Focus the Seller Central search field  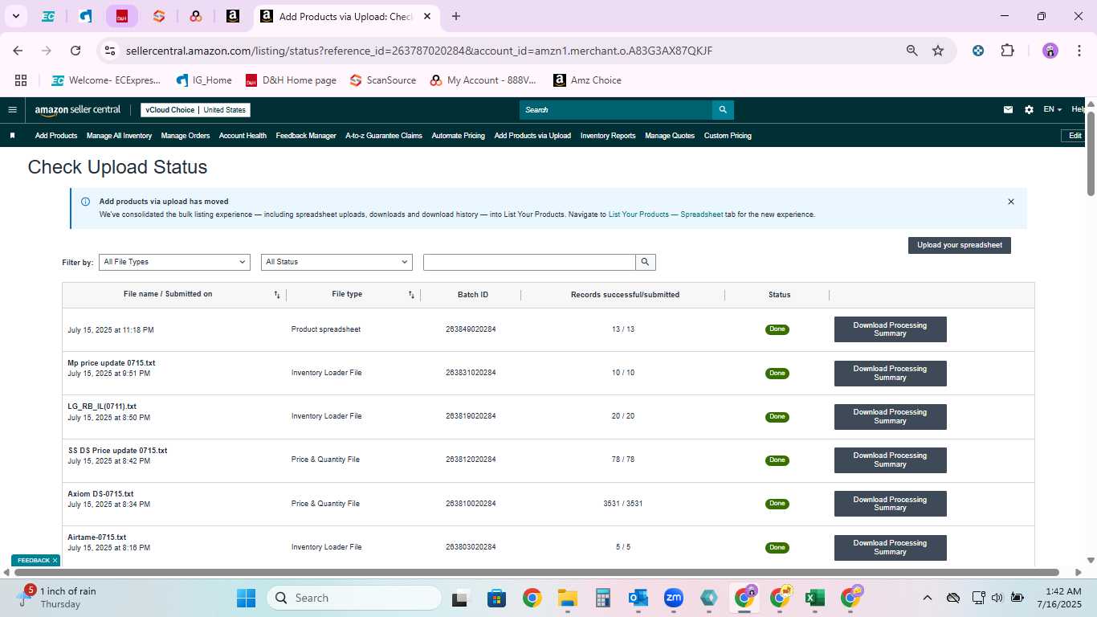(616, 110)
